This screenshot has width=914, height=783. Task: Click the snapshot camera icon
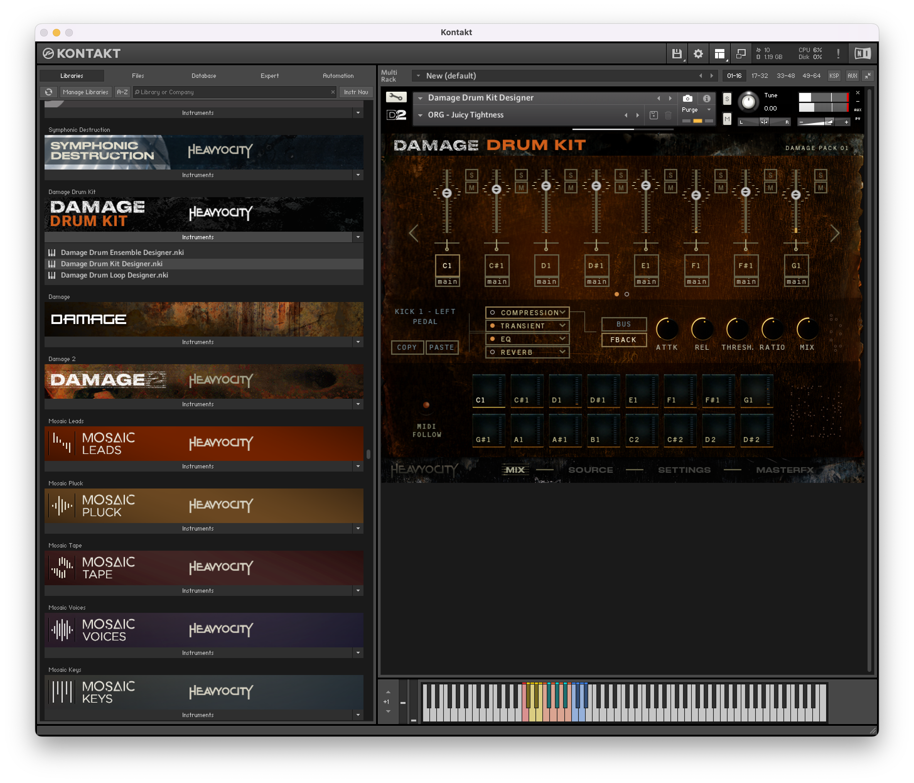point(687,98)
